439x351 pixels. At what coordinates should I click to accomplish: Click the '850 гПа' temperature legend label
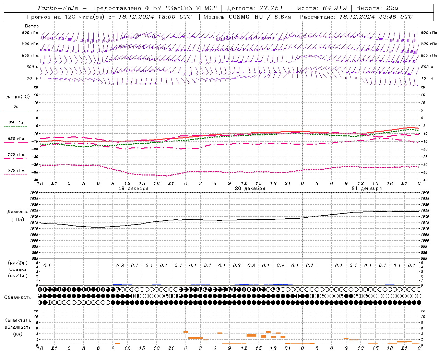(x=16, y=139)
